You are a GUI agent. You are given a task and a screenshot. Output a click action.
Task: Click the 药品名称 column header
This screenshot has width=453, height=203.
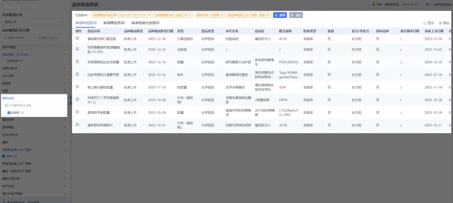pyautogui.click(x=94, y=31)
